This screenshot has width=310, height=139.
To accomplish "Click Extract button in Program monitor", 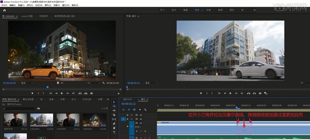I will [254, 93].
